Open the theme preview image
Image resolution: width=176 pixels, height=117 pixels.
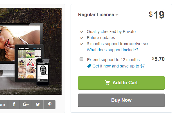31,51
